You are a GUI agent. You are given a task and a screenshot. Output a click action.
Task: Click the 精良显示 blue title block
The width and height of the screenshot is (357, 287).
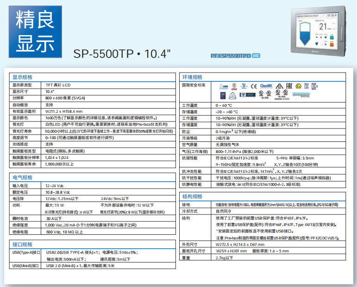click(35, 31)
